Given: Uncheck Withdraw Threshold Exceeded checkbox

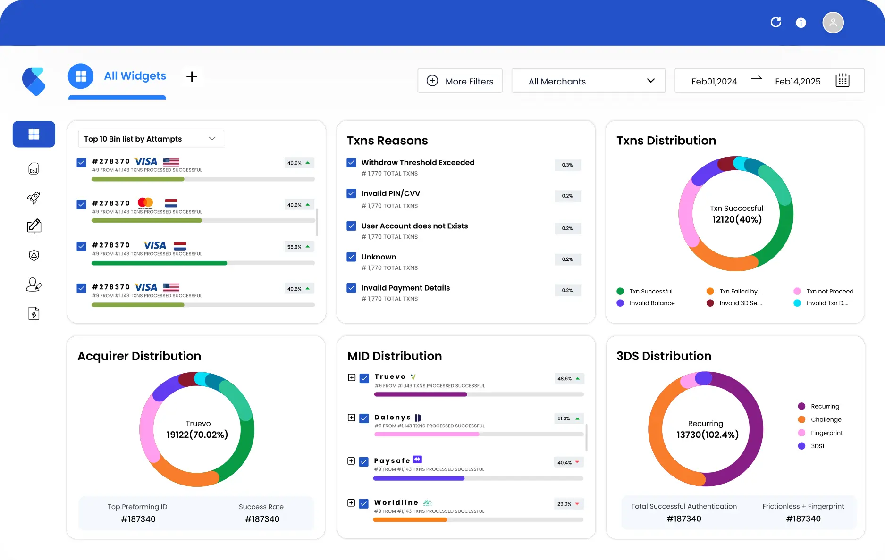Looking at the screenshot, I should coord(351,162).
